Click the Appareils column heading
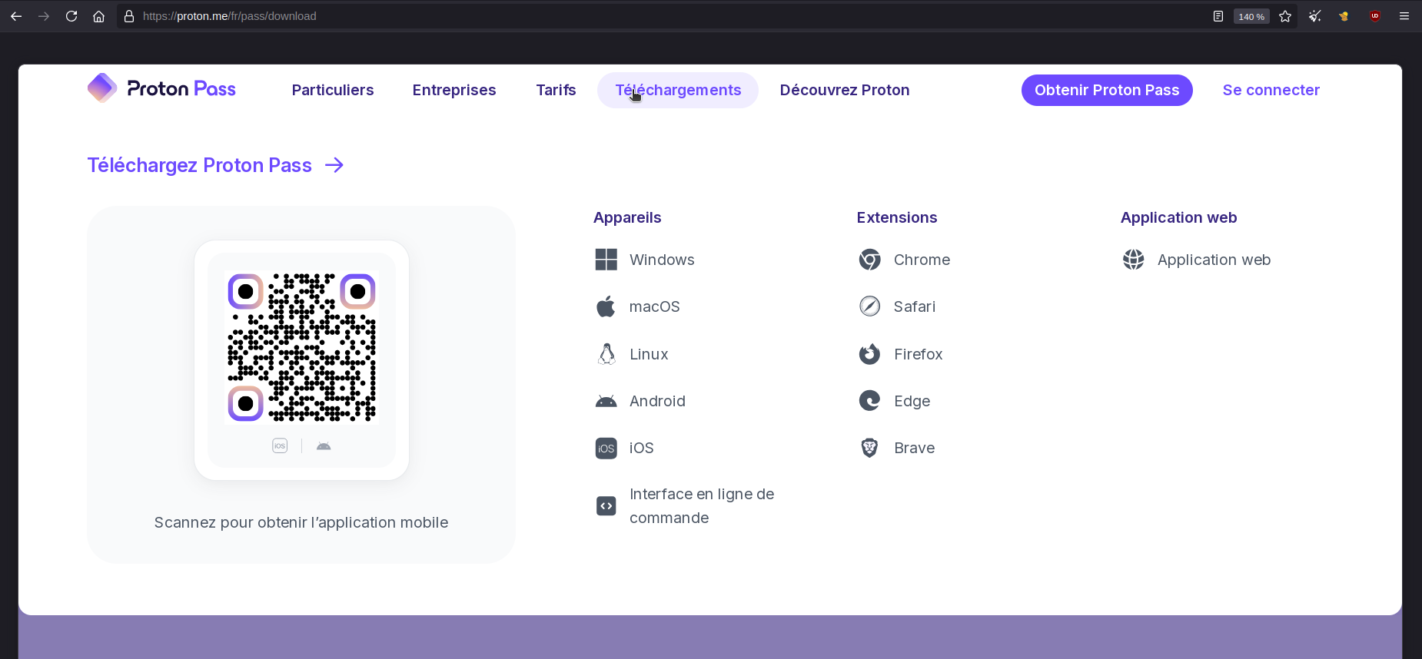 (627, 217)
